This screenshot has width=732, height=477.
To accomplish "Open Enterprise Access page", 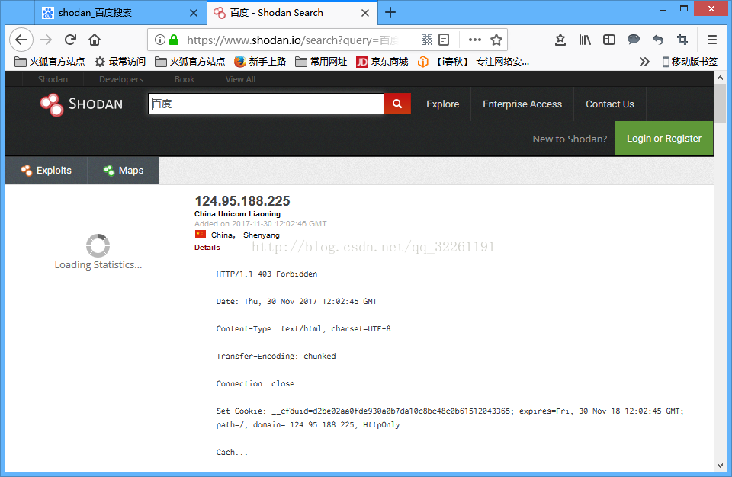I will coord(522,104).
